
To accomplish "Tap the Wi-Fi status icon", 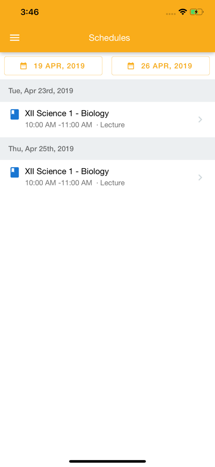I will click(182, 12).
